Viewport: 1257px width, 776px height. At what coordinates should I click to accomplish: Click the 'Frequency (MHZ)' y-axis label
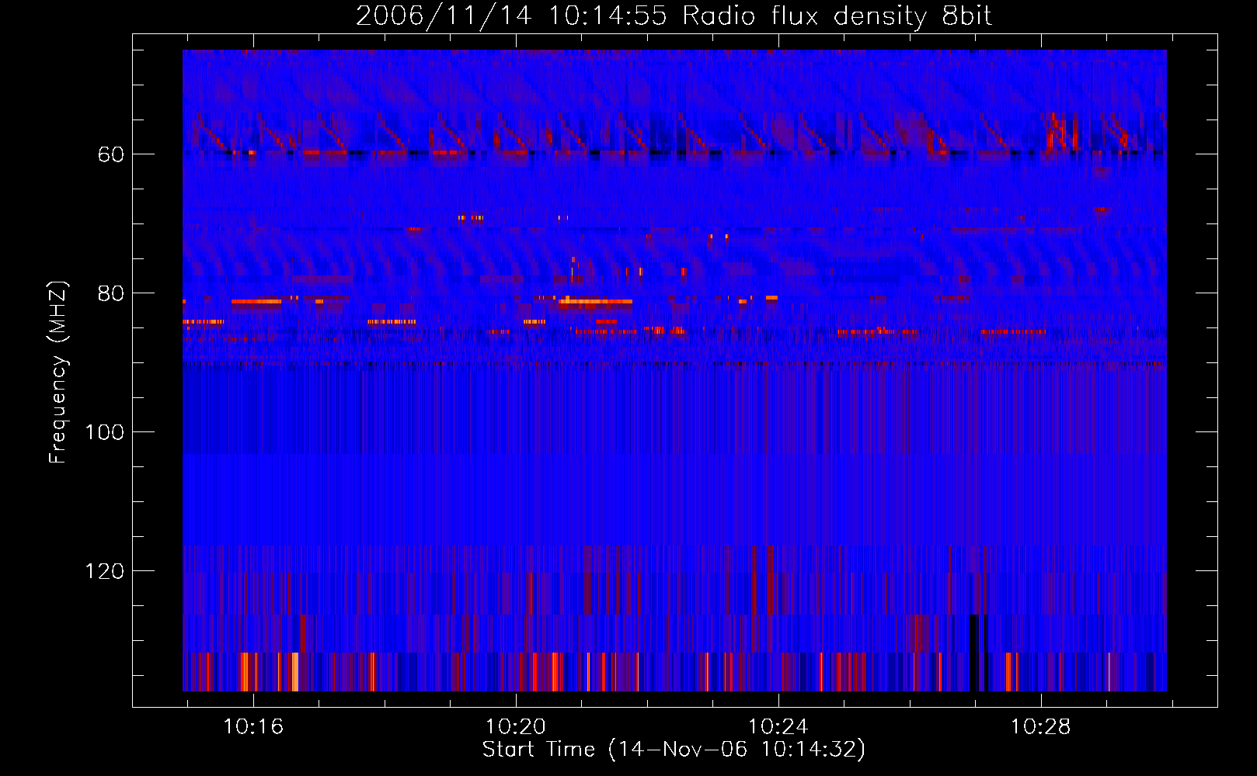pyautogui.click(x=58, y=372)
